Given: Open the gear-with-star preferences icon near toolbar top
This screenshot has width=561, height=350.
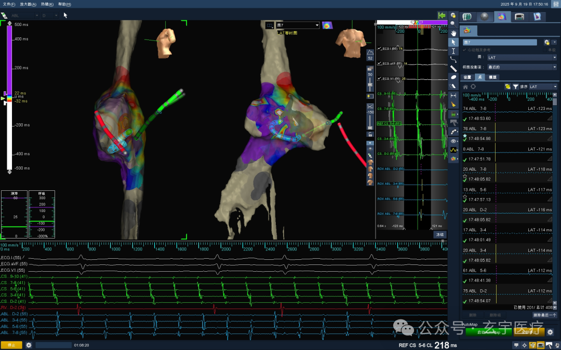Looking at the screenshot, I should tap(453, 16).
